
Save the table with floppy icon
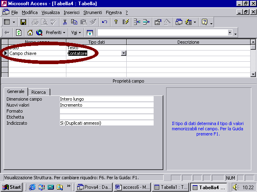pos(23,22)
